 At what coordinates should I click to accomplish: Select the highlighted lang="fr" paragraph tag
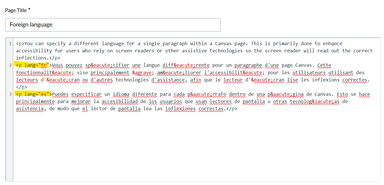tap(33, 65)
